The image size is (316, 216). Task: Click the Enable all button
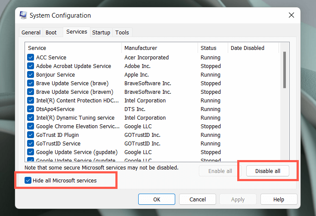(x=220, y=171)
